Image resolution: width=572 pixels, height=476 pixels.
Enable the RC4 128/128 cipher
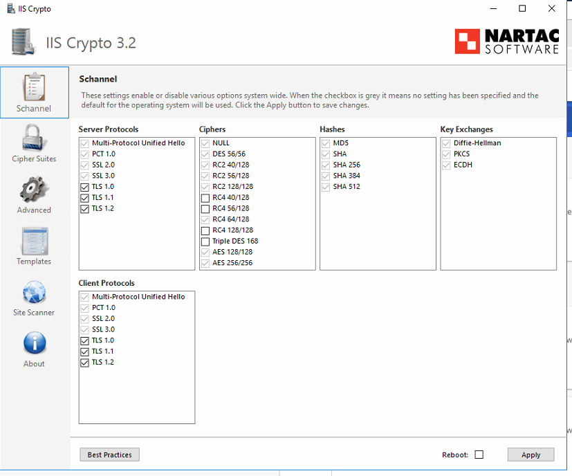205,230
